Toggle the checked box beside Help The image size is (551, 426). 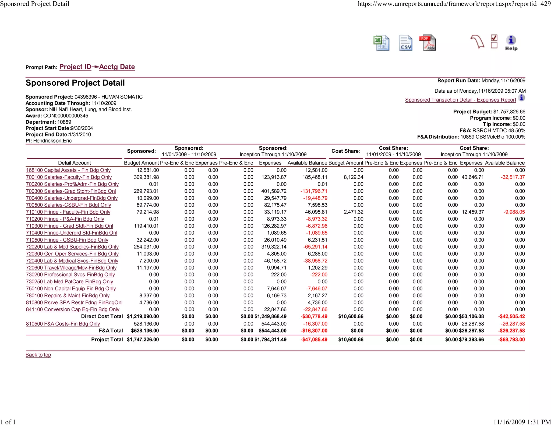point(494,38)
